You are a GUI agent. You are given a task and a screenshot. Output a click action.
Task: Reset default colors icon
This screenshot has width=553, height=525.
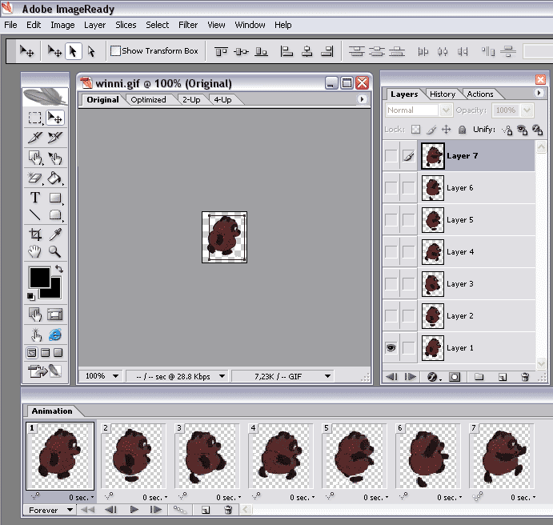click(x=31, y=296)
